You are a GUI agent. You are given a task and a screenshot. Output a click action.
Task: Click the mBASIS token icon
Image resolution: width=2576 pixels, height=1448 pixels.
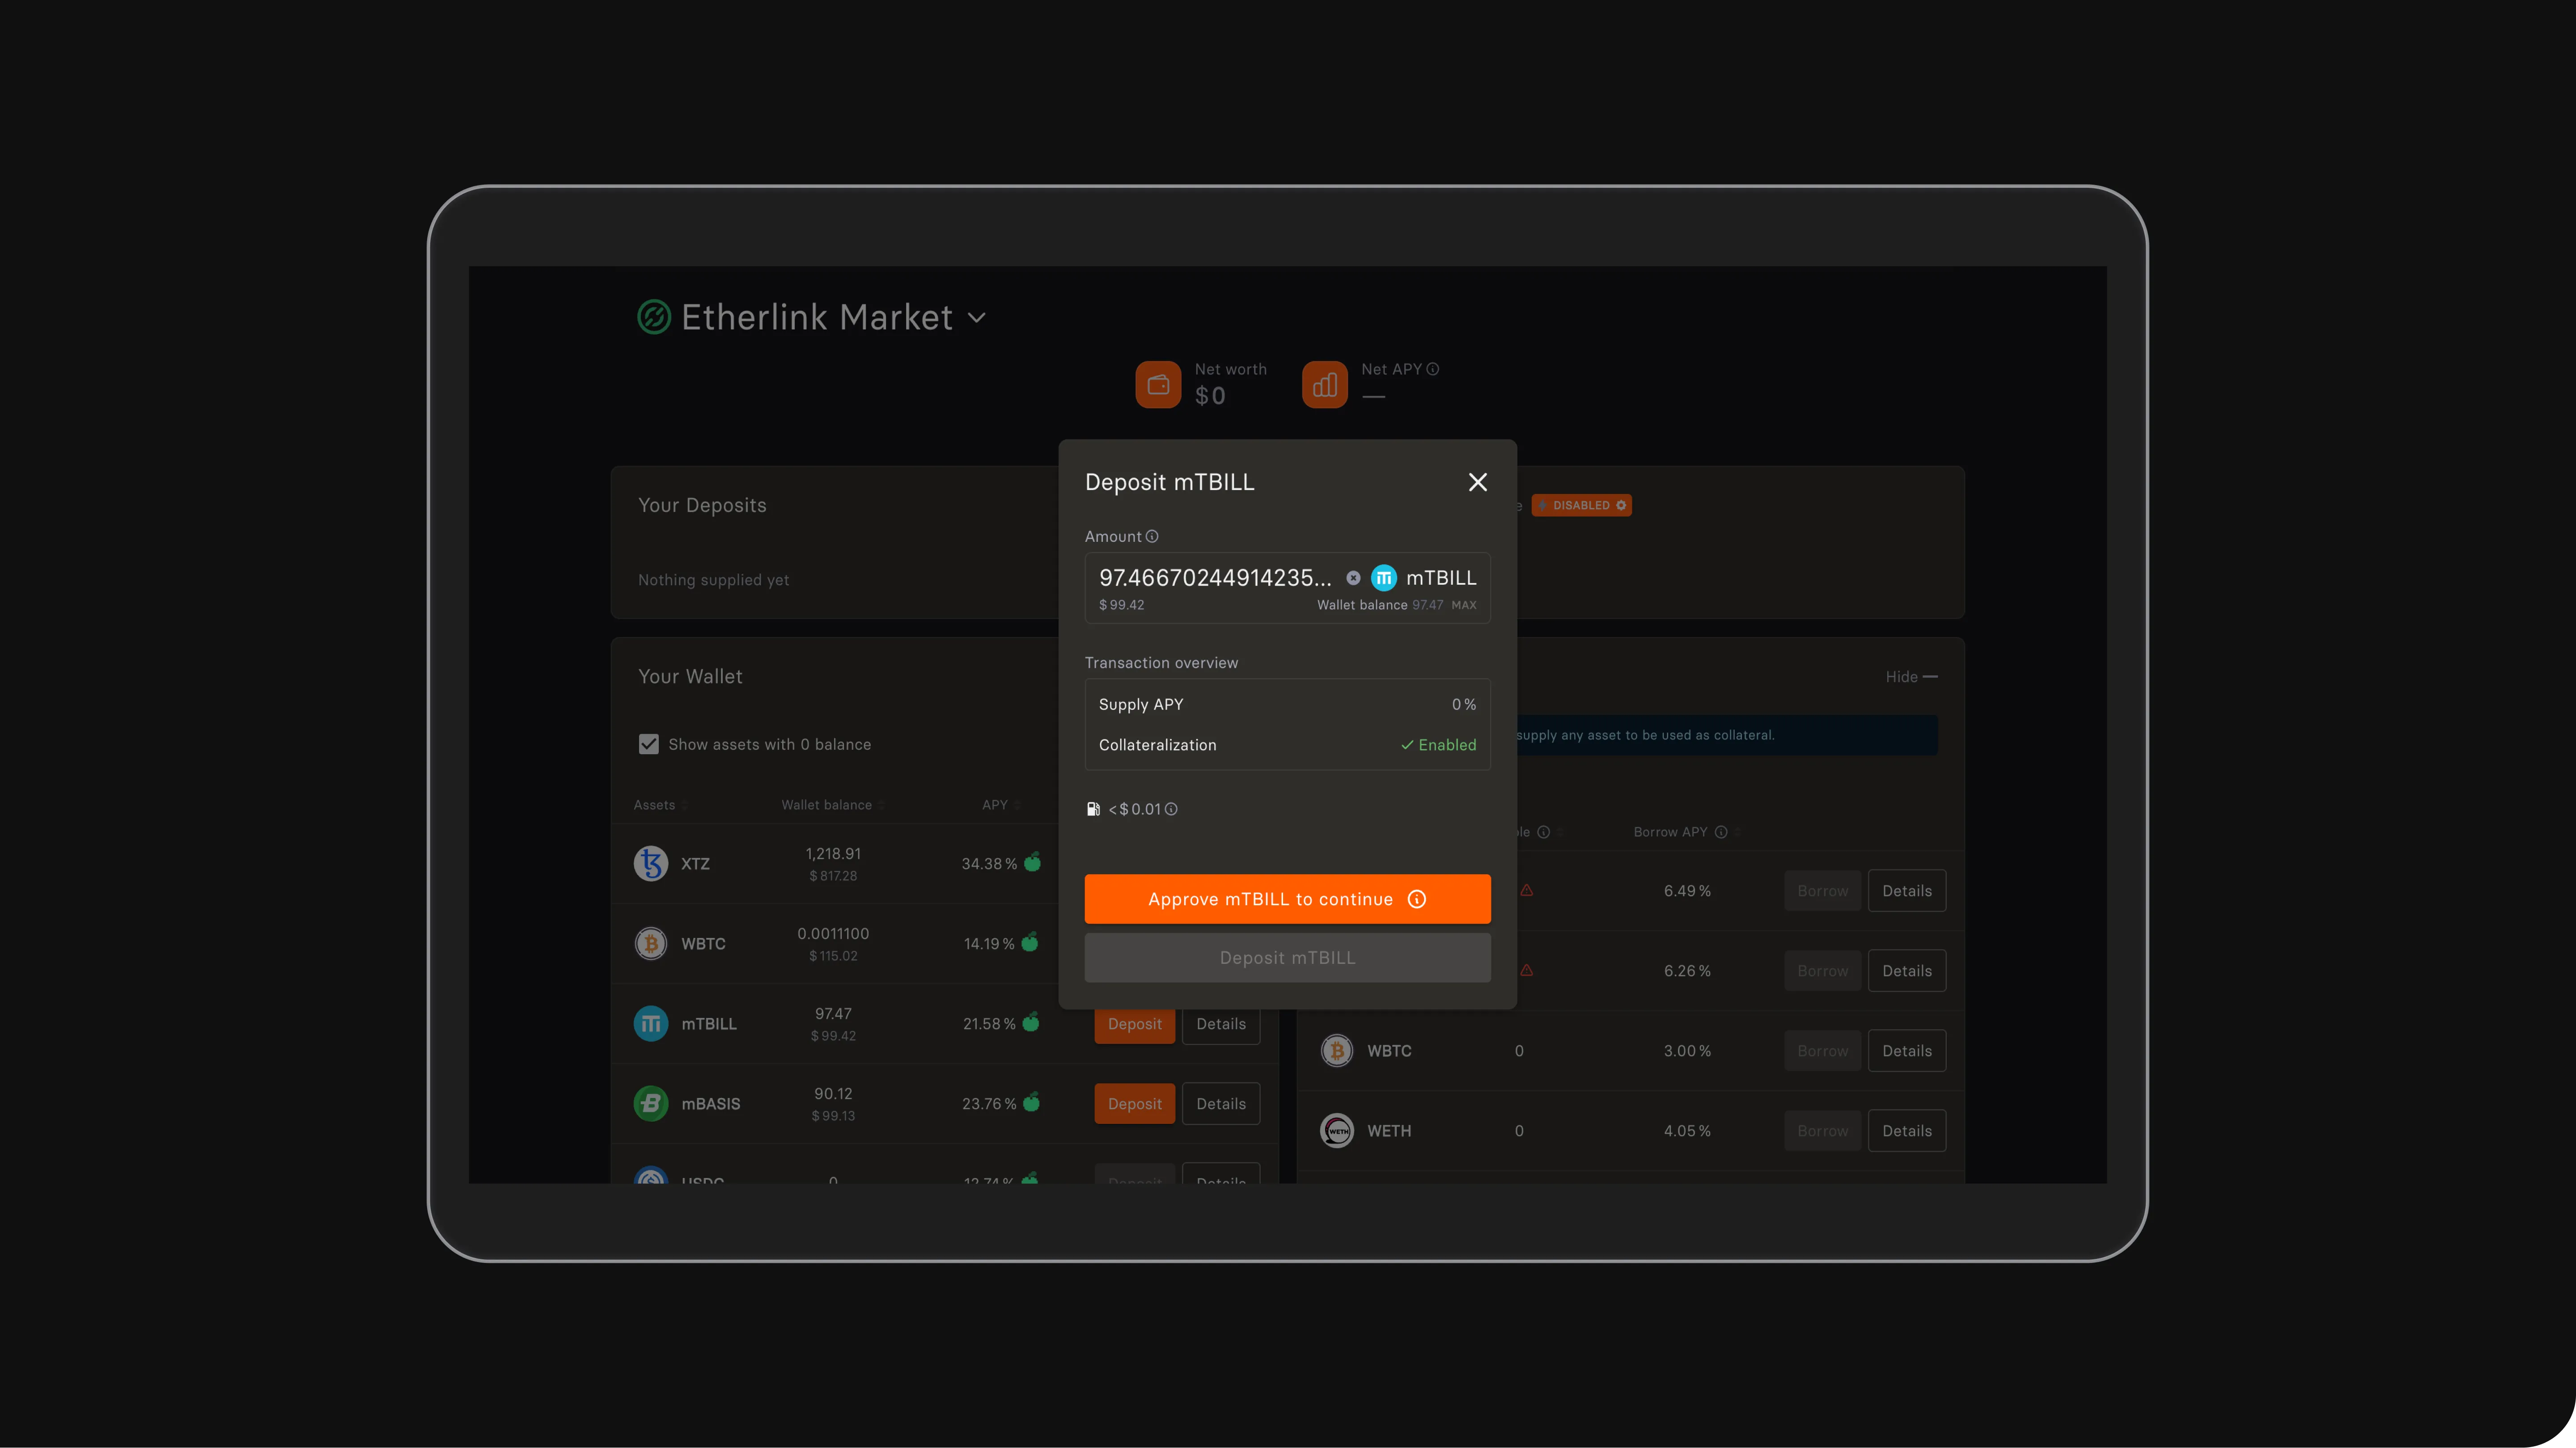click(651, 1103)
